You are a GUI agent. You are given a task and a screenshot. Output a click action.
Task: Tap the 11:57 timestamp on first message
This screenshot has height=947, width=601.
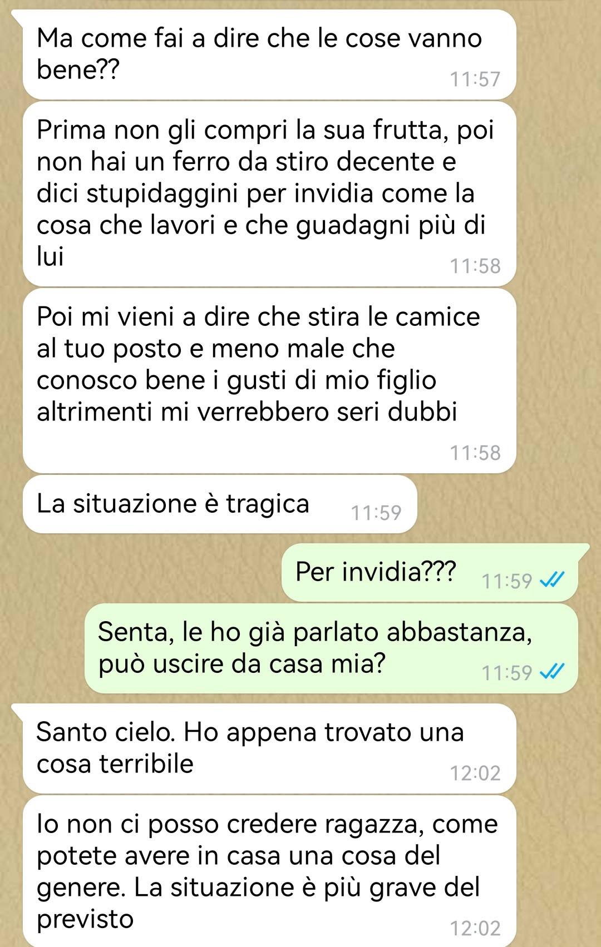coord(475,80)
